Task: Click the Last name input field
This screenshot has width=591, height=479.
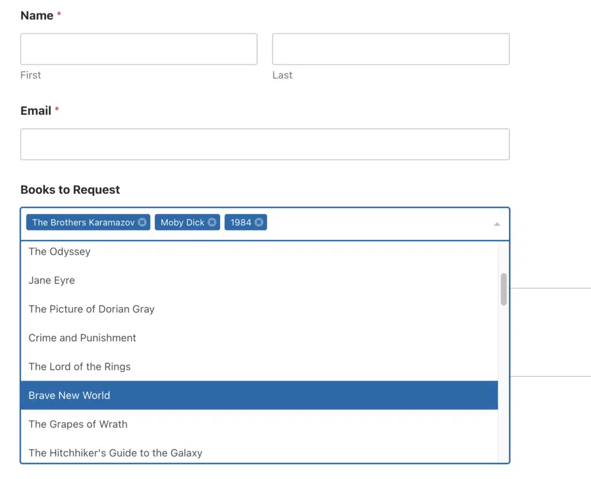Action: [391, 49]
